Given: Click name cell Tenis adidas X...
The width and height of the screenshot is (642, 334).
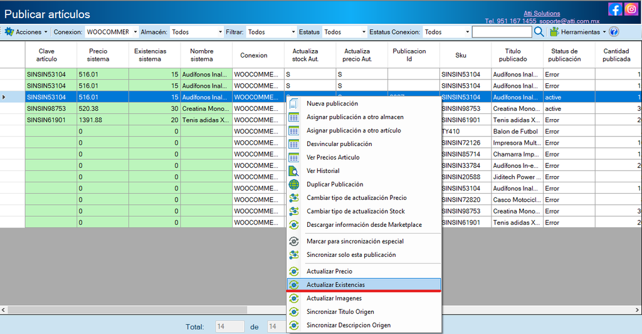Looking at the screenshot, I should coord(206,120).
